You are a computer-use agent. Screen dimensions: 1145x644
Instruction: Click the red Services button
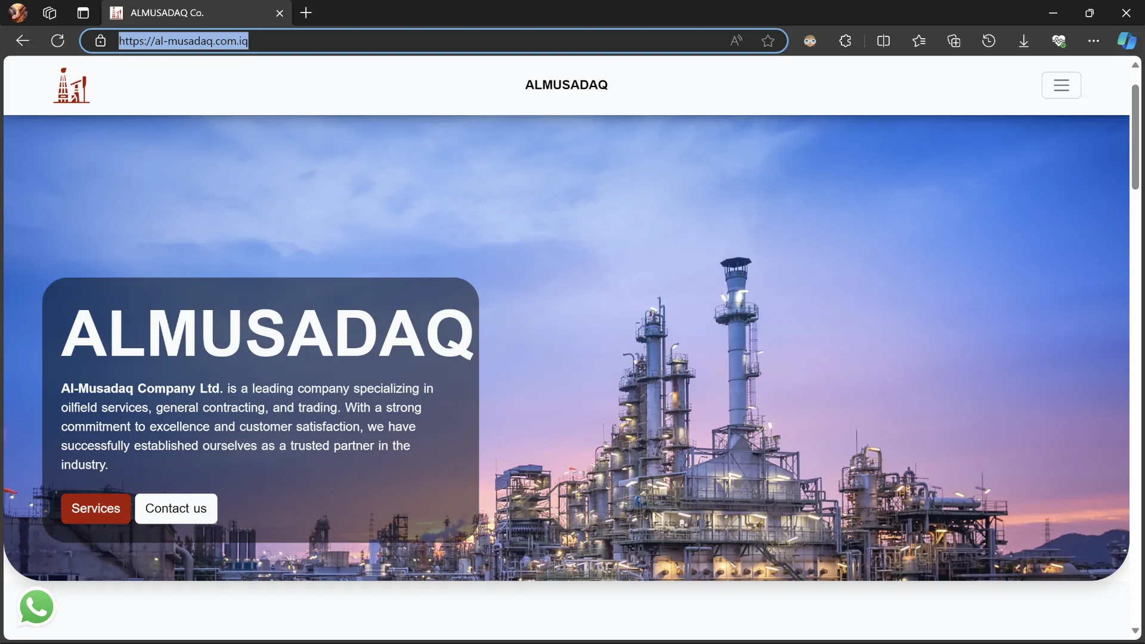point(95,509)
